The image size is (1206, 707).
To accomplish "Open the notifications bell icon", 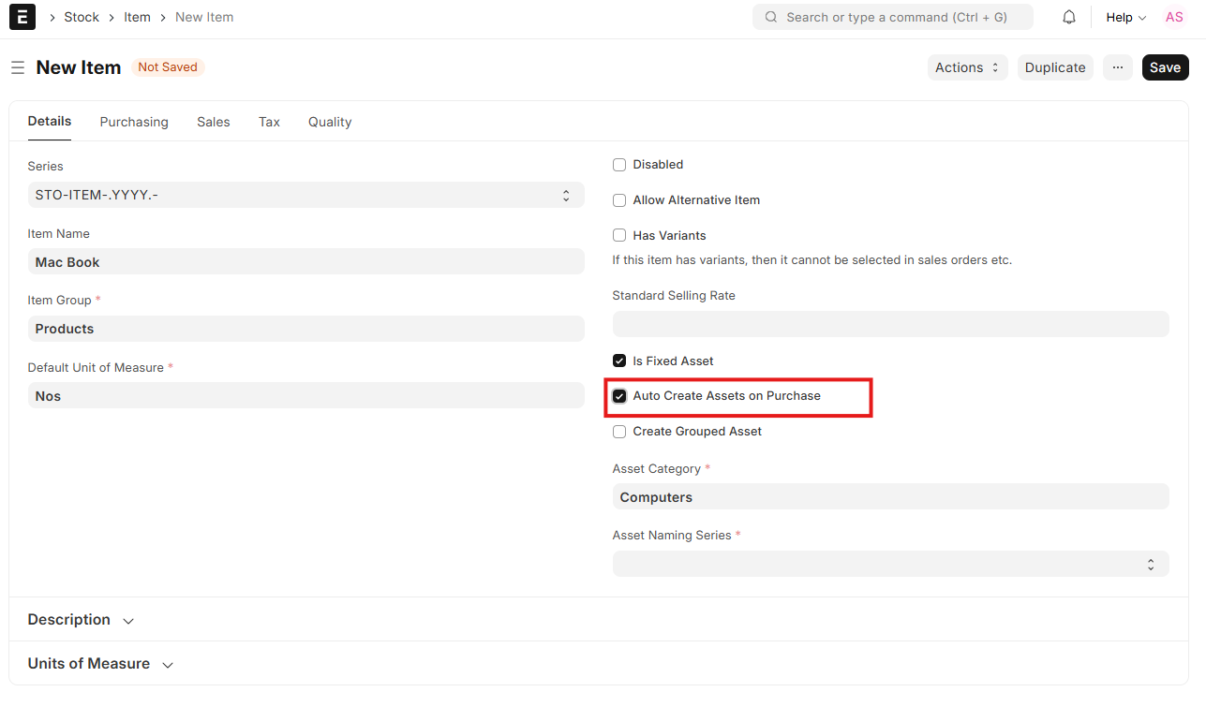I will pyautogui.click(x=1068, y=17).
